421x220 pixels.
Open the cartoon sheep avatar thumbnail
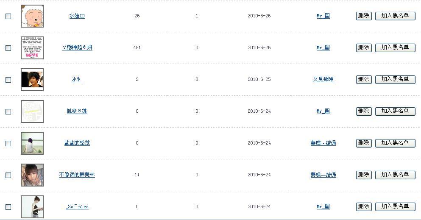click(x=32, y=16)
